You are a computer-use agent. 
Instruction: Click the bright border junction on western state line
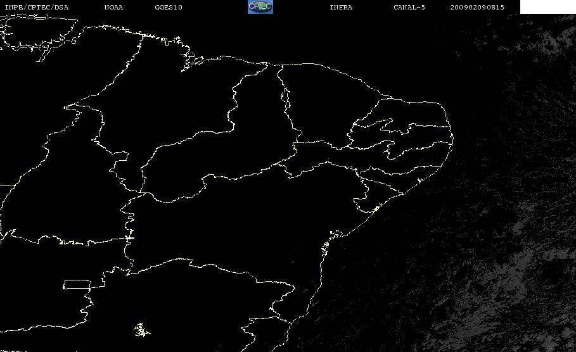pyautogui.click(x=129, y=238)
